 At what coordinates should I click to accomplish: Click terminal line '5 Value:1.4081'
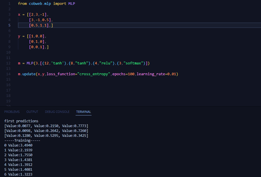[x=18, y=169]
